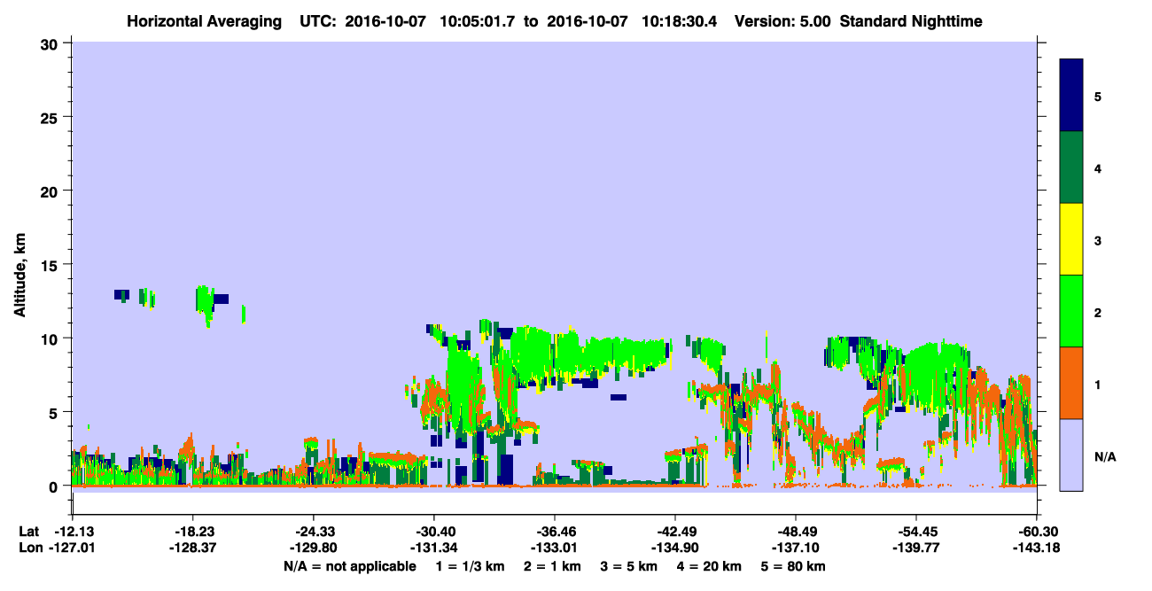
Task: Click the orange colorbar segment labeled 1
Action: (1071, 383)
